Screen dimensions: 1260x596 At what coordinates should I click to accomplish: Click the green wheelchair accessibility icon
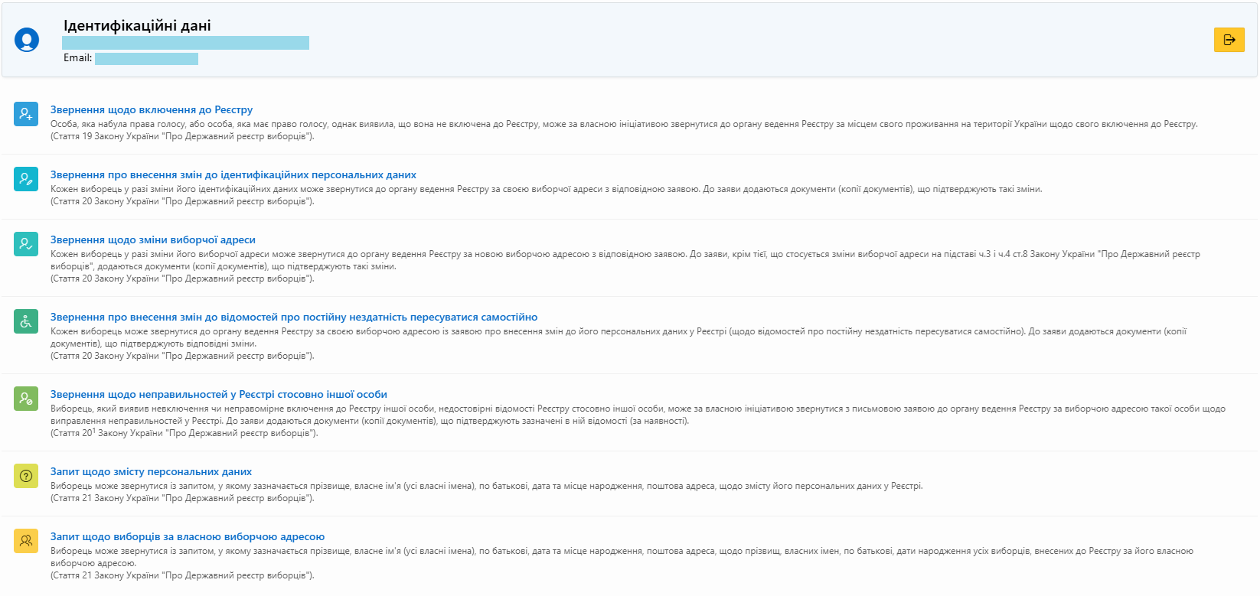(x=26, y=321)
